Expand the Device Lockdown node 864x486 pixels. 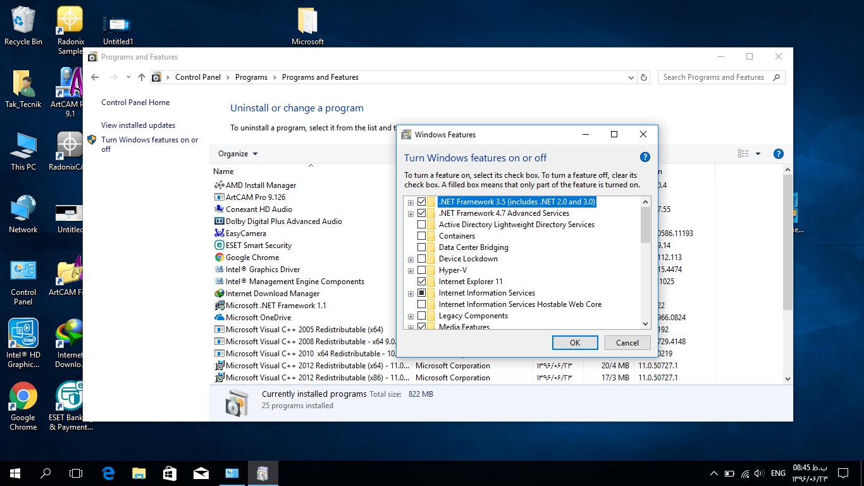click(411, 259)
